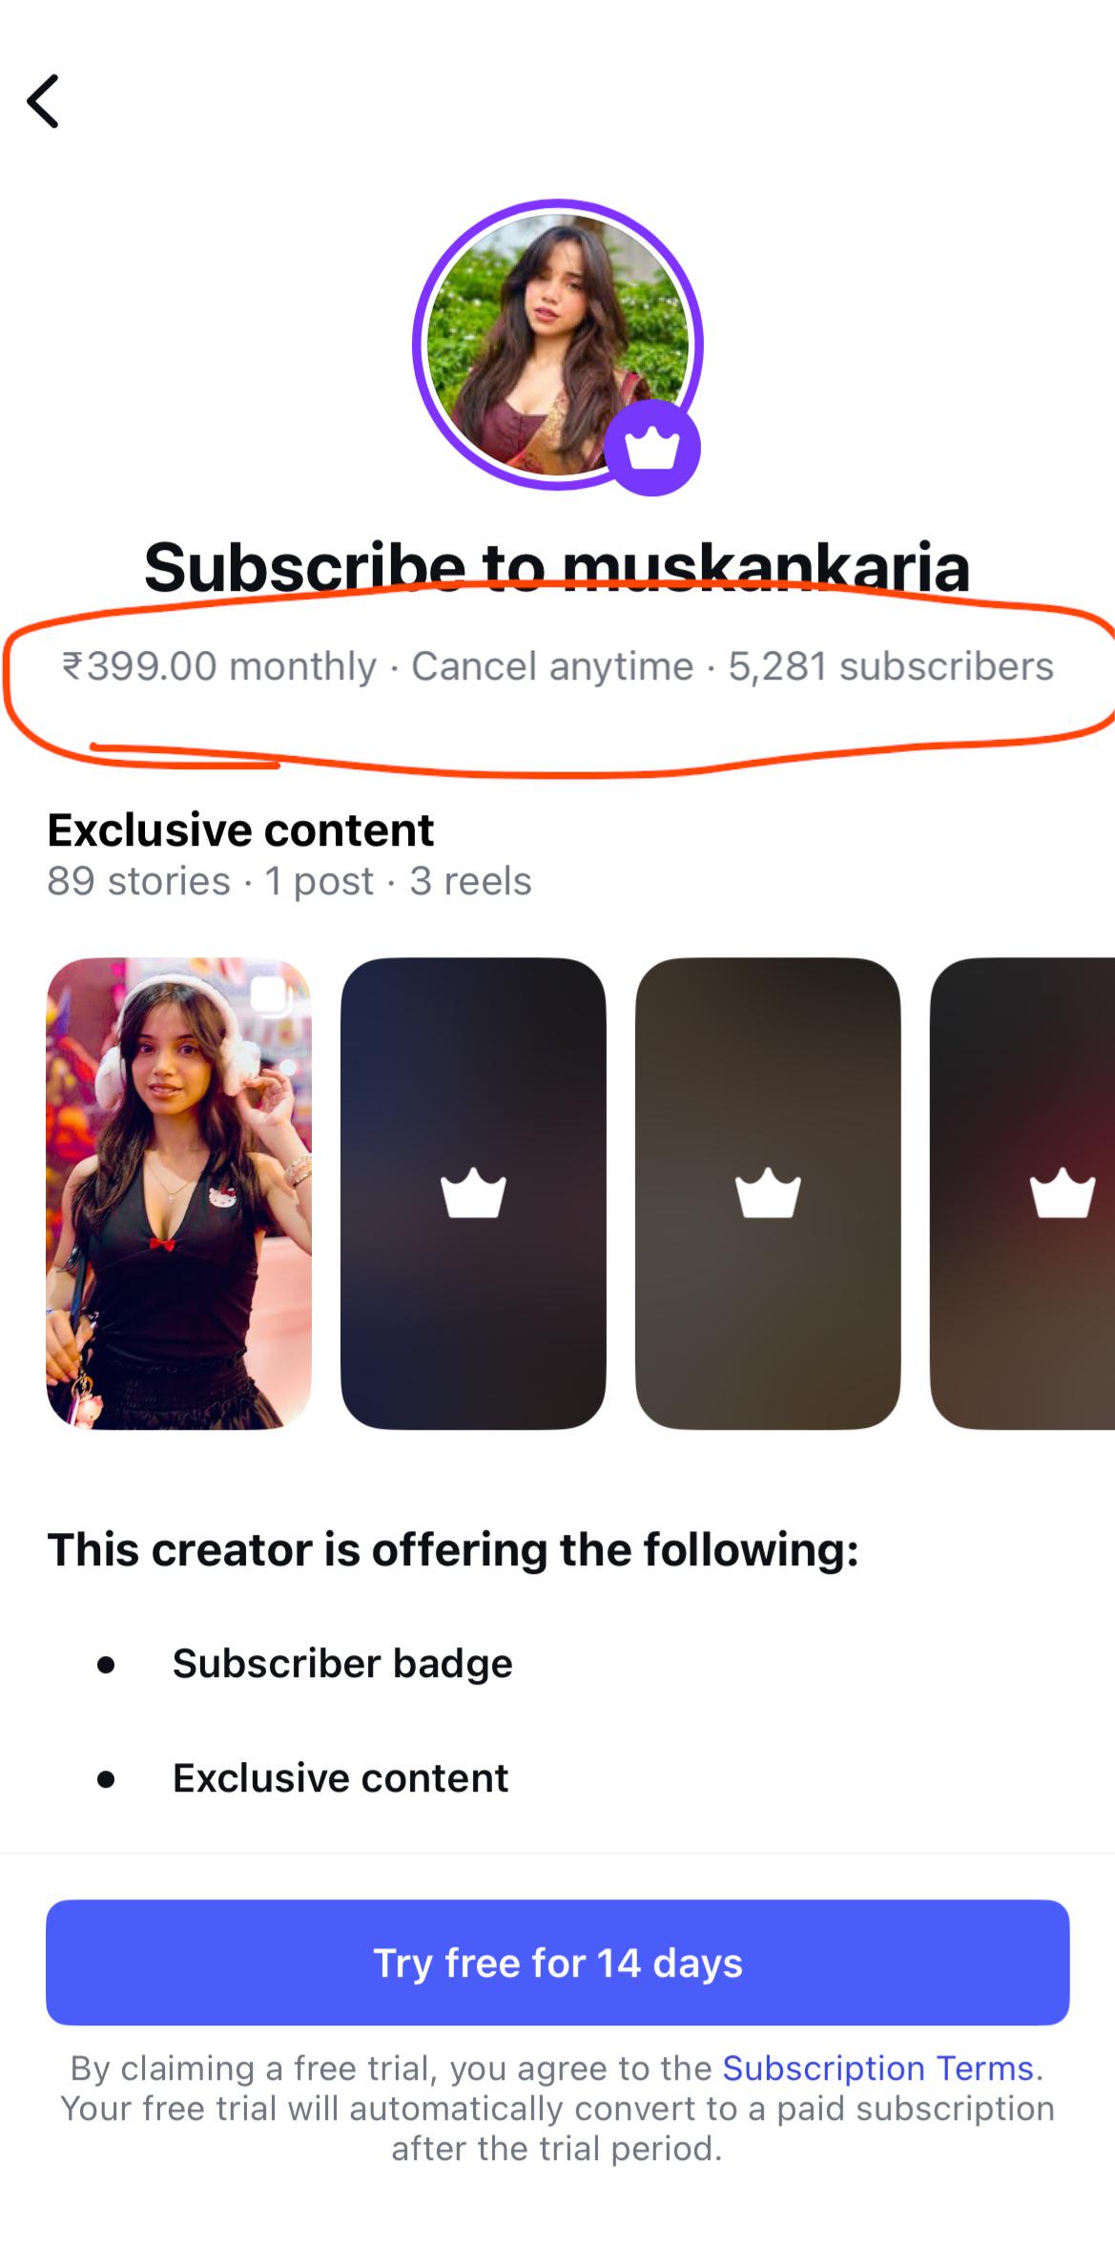Tap the Subscribe to muskankaria heading
Screen dimensions: 1115x2266
click(x=557, y=566)
